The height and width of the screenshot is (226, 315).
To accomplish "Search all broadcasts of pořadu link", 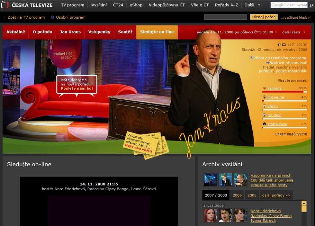I will click(x=265, y=71).
